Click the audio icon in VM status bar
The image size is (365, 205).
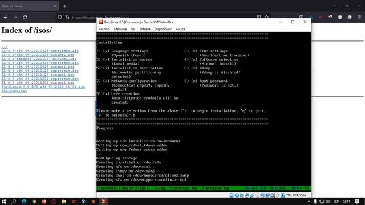click(242, 195)
